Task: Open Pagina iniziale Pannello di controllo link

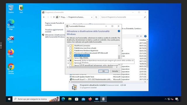Action: [55, 24]
